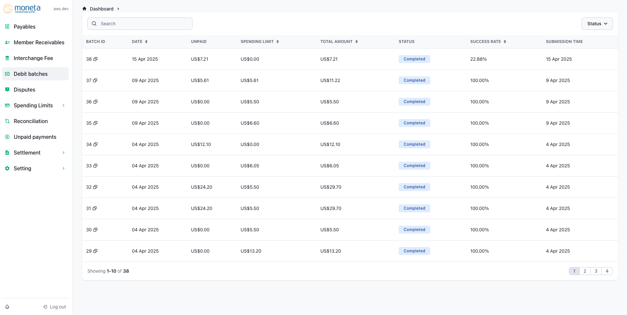
Task: Select Debit batches menu item
Action: click(35, 74)
